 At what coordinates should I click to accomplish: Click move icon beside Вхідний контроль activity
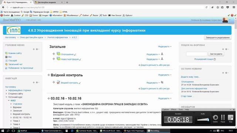pyautogui.click(x=54, y=82)
